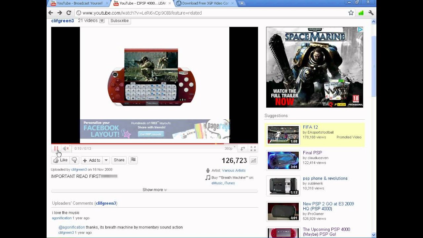The height and width of the screenshot is (238, 423).
Task: Buy the song on eMusic
Action: [217, 183]
